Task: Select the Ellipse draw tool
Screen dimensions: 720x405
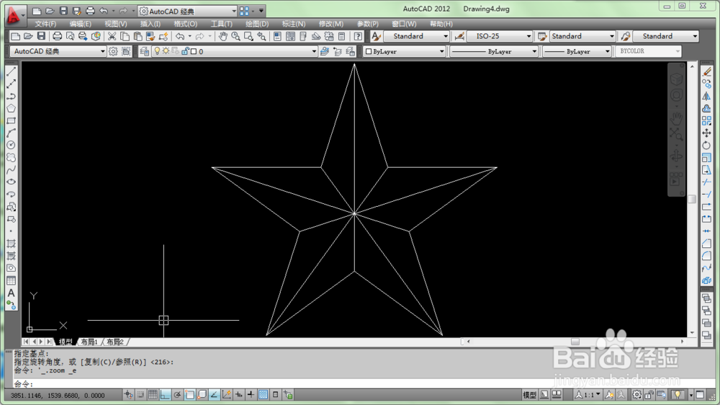Action: click(x=12, y=182)
